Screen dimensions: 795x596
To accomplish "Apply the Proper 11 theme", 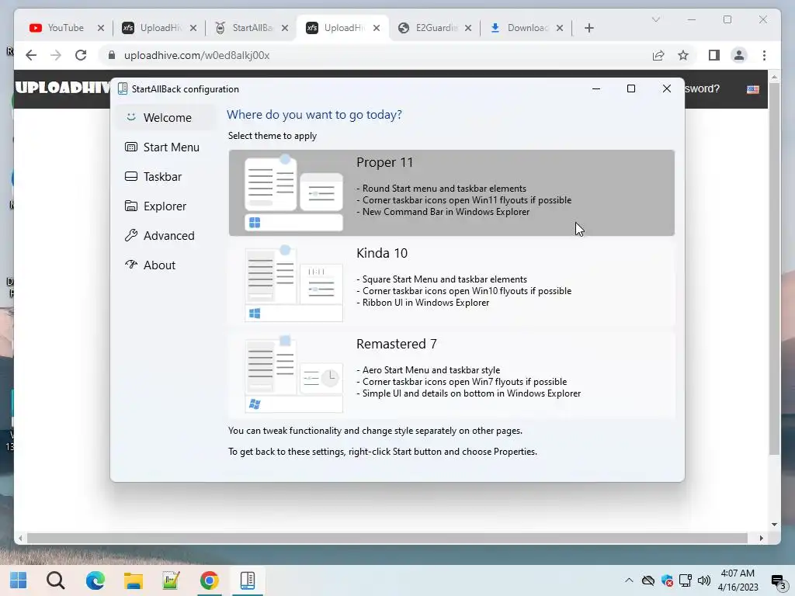I will [451, 192].
